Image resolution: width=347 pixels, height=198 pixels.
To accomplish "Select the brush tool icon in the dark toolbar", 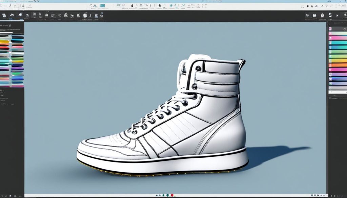I will click(x=20, y=16).
